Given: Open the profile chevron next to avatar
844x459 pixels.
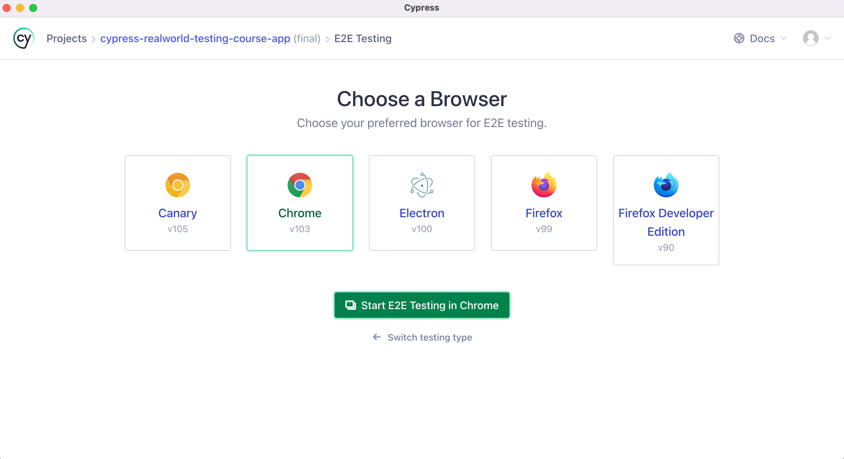Looking at the screenshot, I should click(x=826, y=38).
